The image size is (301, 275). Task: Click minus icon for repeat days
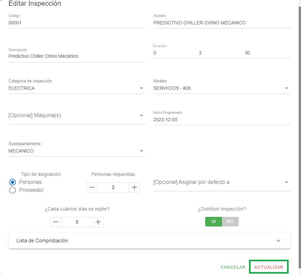[56, 222]
